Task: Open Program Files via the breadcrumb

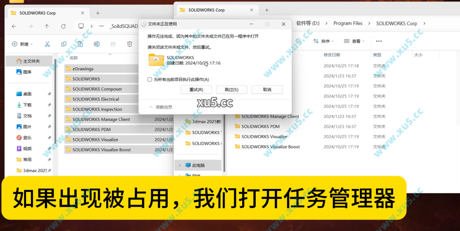Action: [x=348, y=23]
